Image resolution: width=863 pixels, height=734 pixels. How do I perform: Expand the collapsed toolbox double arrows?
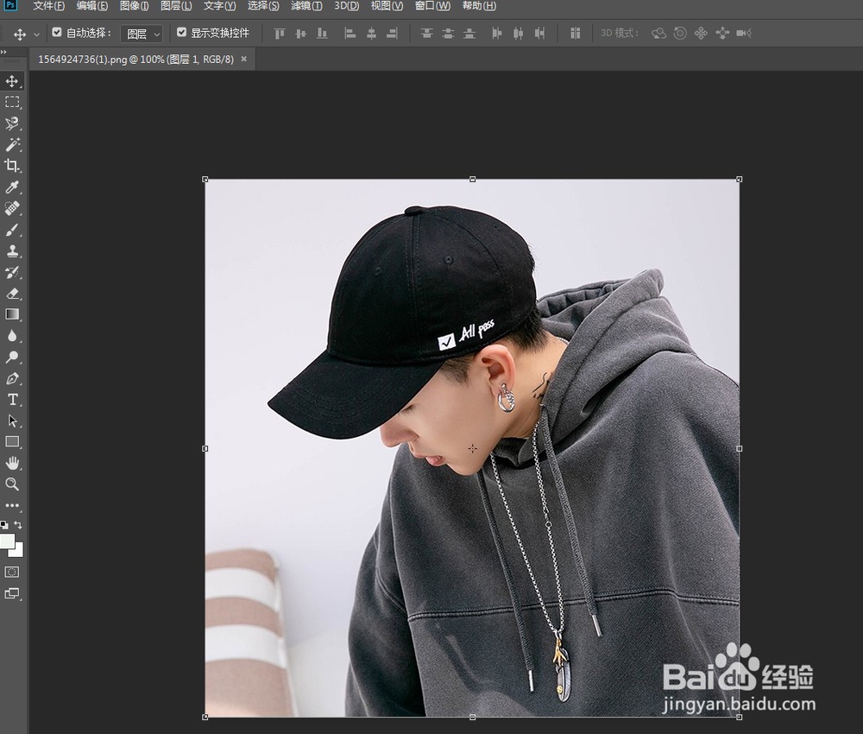pyautogui.click(x=3, y=52)
